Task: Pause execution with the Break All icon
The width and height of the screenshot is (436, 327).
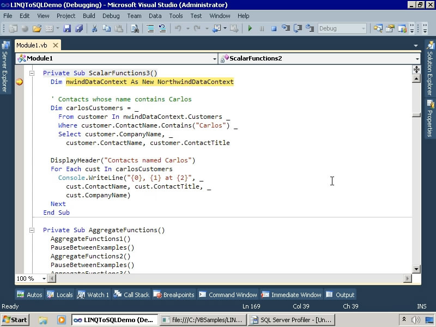Action: (x=262, y=28)
